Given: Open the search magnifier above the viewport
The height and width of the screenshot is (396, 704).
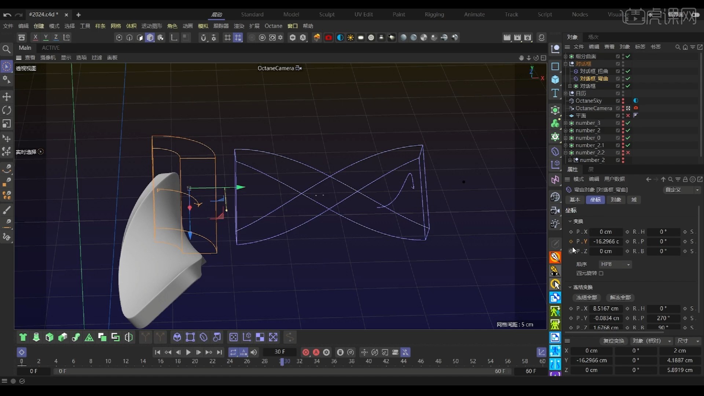Looking at the screenshot, I should point(6,49).
